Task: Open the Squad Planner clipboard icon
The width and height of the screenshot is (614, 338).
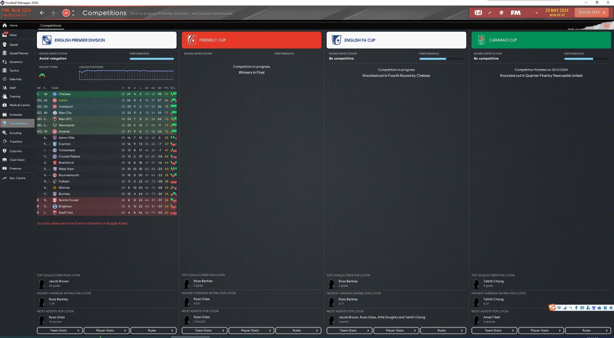Action: 4,53
